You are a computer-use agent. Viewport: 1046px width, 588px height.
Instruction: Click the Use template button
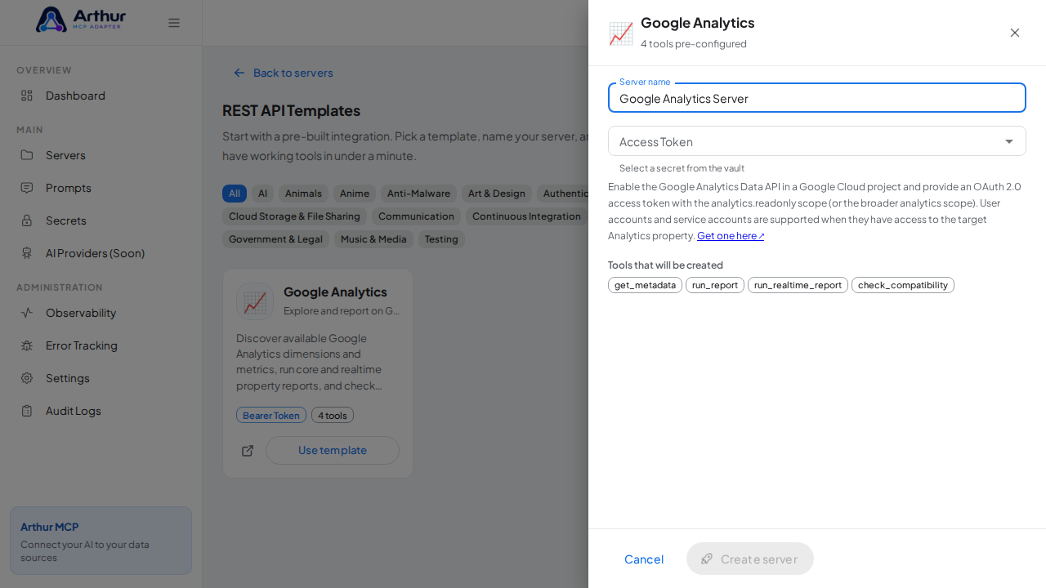333,451
